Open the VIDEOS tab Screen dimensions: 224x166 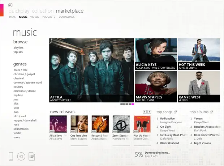(35, 17)
